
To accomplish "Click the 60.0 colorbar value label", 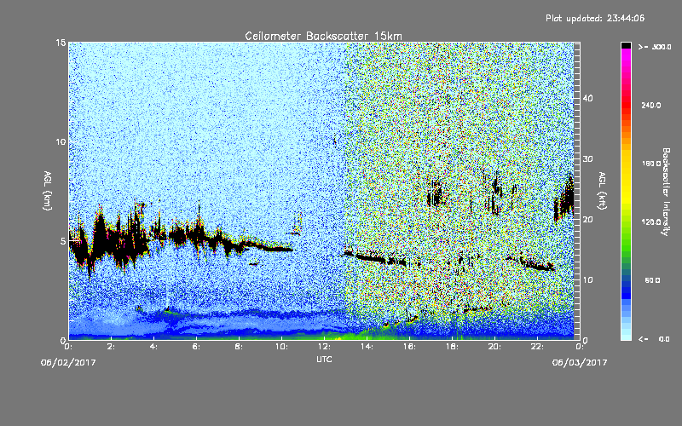I will (652, 280).
